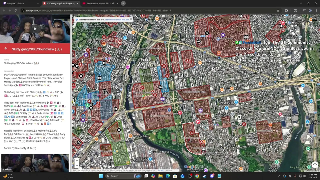Click the back arrow in red header
Screen dimensions: 320x180
6,49
